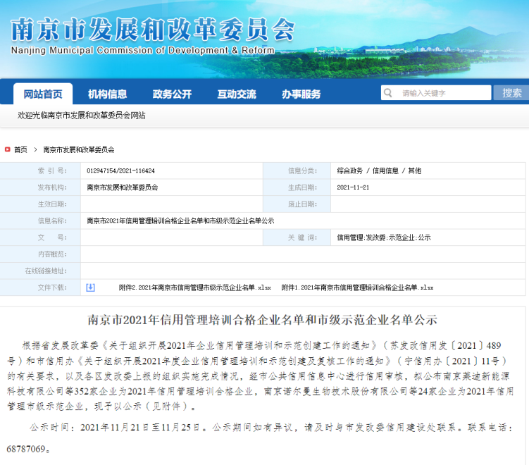Click the 废止日期 label cell

pyautogui.click(x=297, y=204)
